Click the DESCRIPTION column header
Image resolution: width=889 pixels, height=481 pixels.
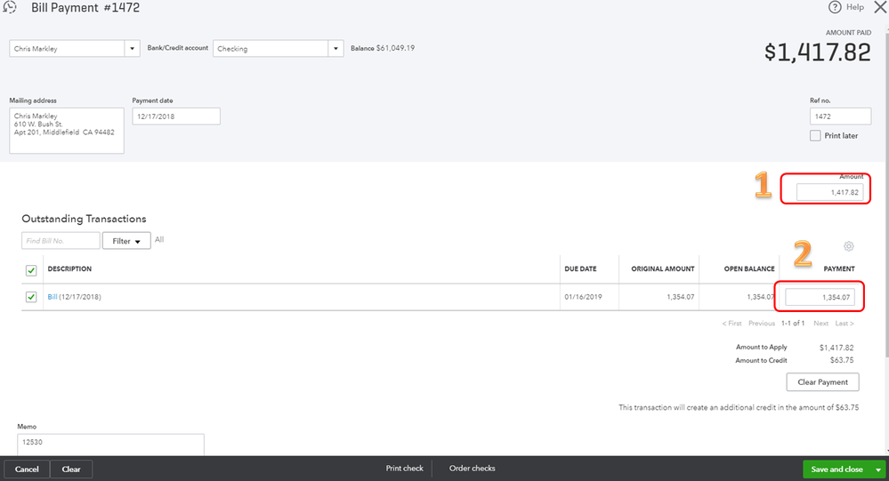pyautogui.click(x=69, y=269)
